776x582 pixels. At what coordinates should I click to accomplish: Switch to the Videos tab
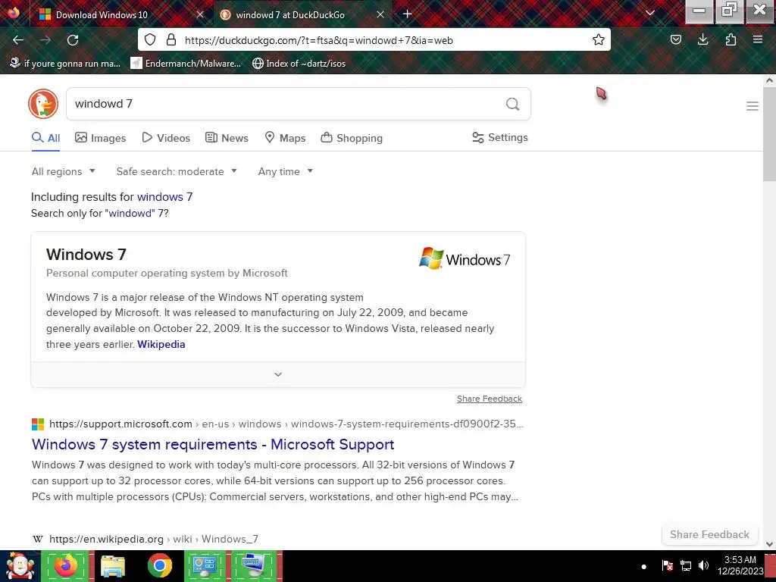pos(166,138)
